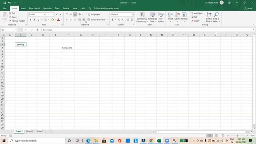Click the Page Layout view icon
256x144 pixels.
click(x=216, y=136)
